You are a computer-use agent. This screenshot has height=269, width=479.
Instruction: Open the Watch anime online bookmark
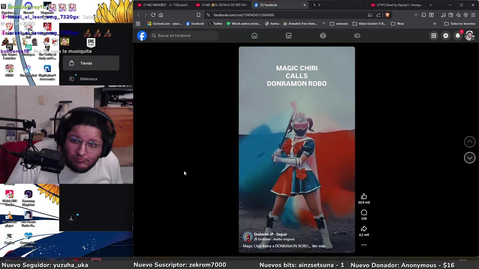[x=243, y=24]
